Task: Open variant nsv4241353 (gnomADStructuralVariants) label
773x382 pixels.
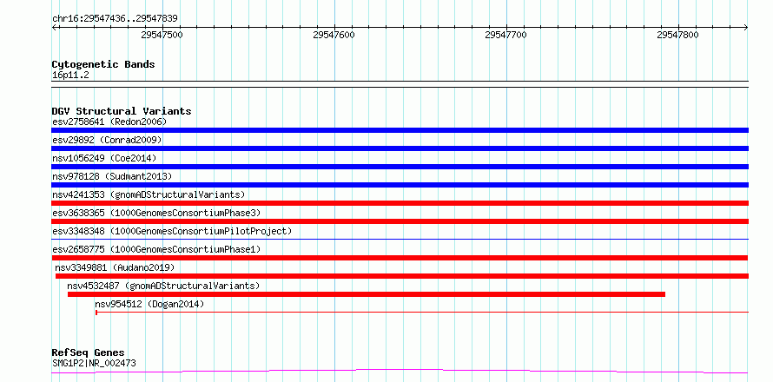Action: pyautogui.click(x=149, y=194)
